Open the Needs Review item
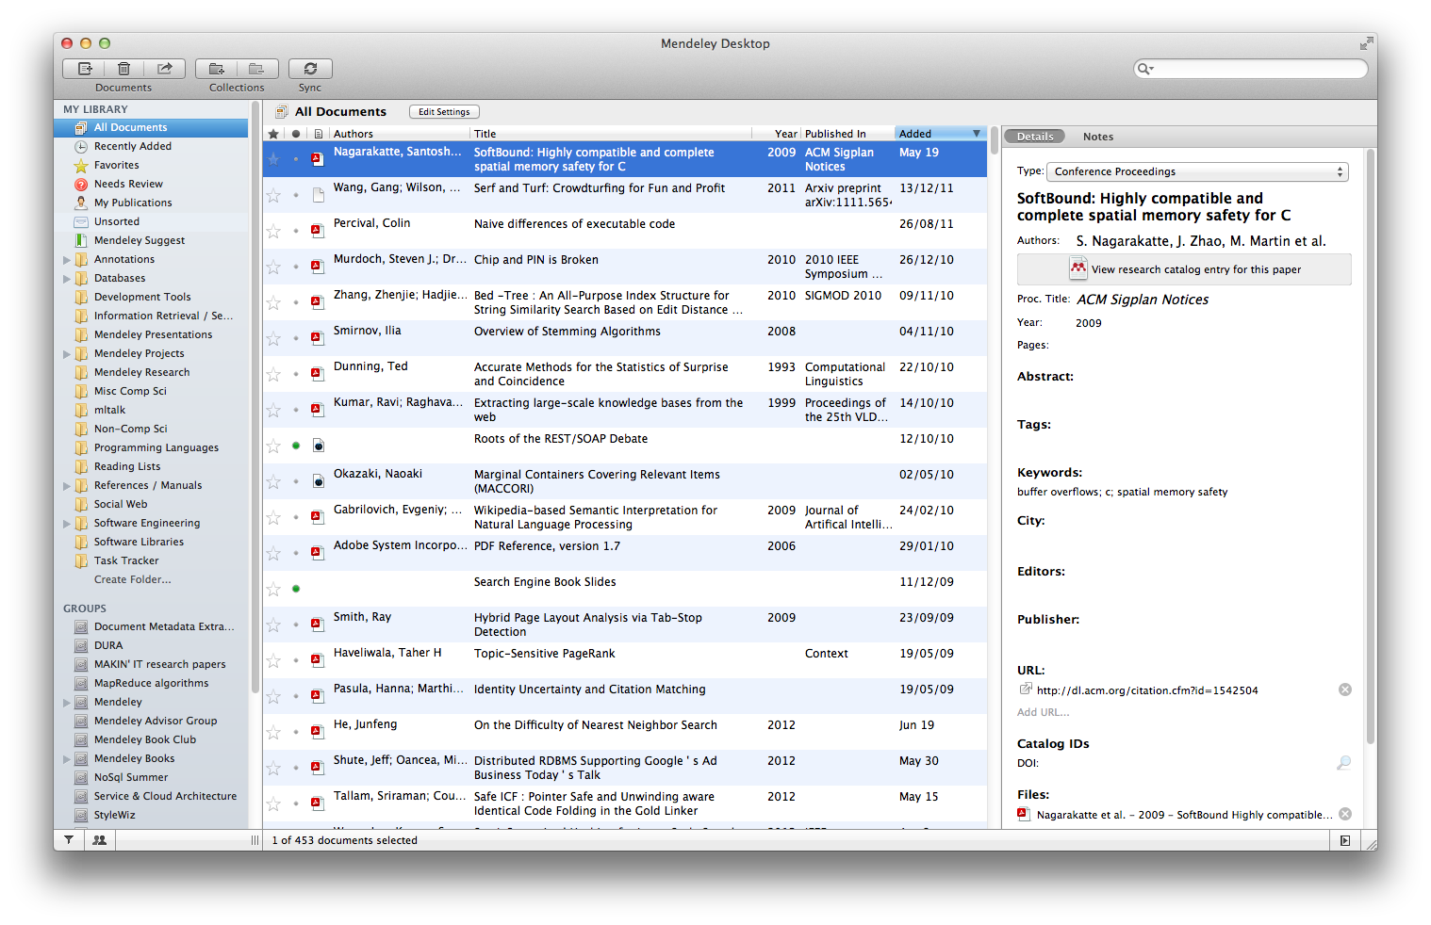The image size is (1431, 925). tap(128, 184)
